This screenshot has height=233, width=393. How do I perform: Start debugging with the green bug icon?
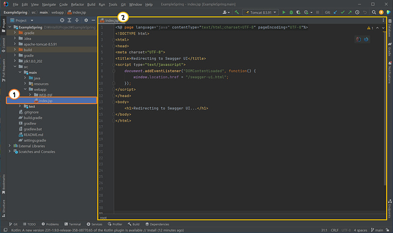[x=291, y=12]
